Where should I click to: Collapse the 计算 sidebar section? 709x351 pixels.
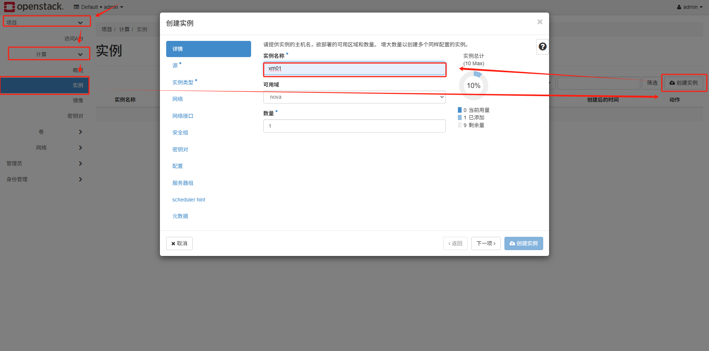[48, 54]
